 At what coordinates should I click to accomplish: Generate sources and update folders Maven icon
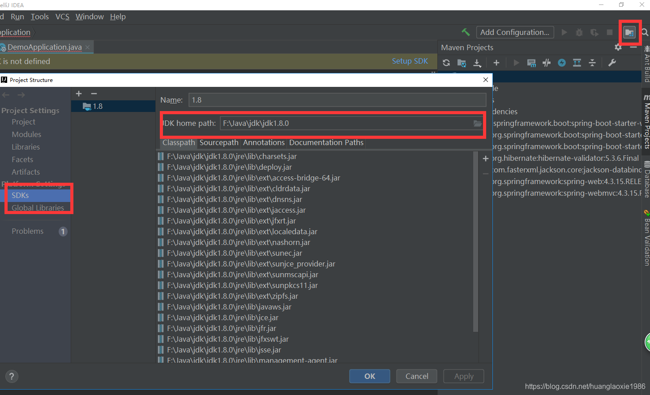click(x=462, y=63)
